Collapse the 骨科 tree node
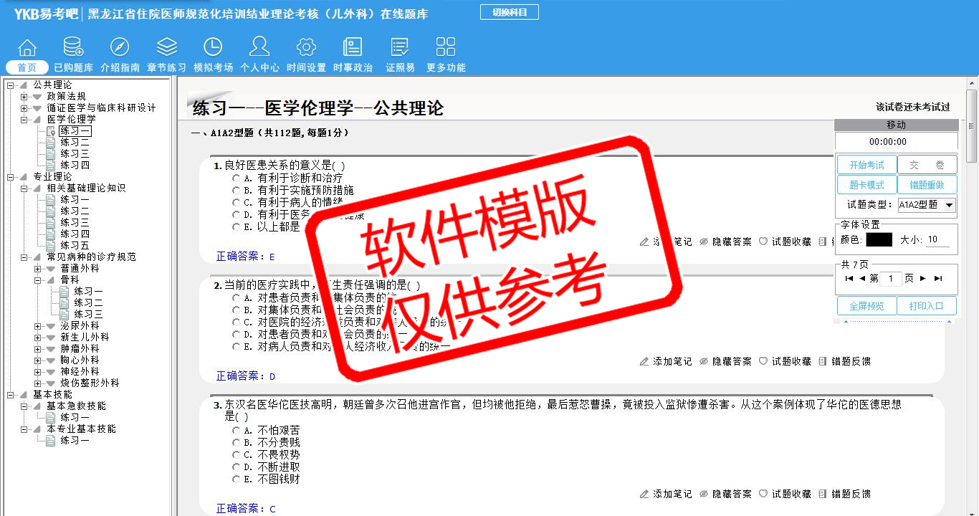 tap(38, 280)
